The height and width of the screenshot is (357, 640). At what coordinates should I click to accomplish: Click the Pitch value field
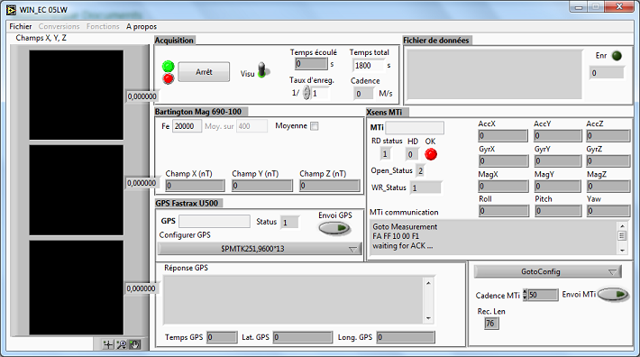(558, 211)
